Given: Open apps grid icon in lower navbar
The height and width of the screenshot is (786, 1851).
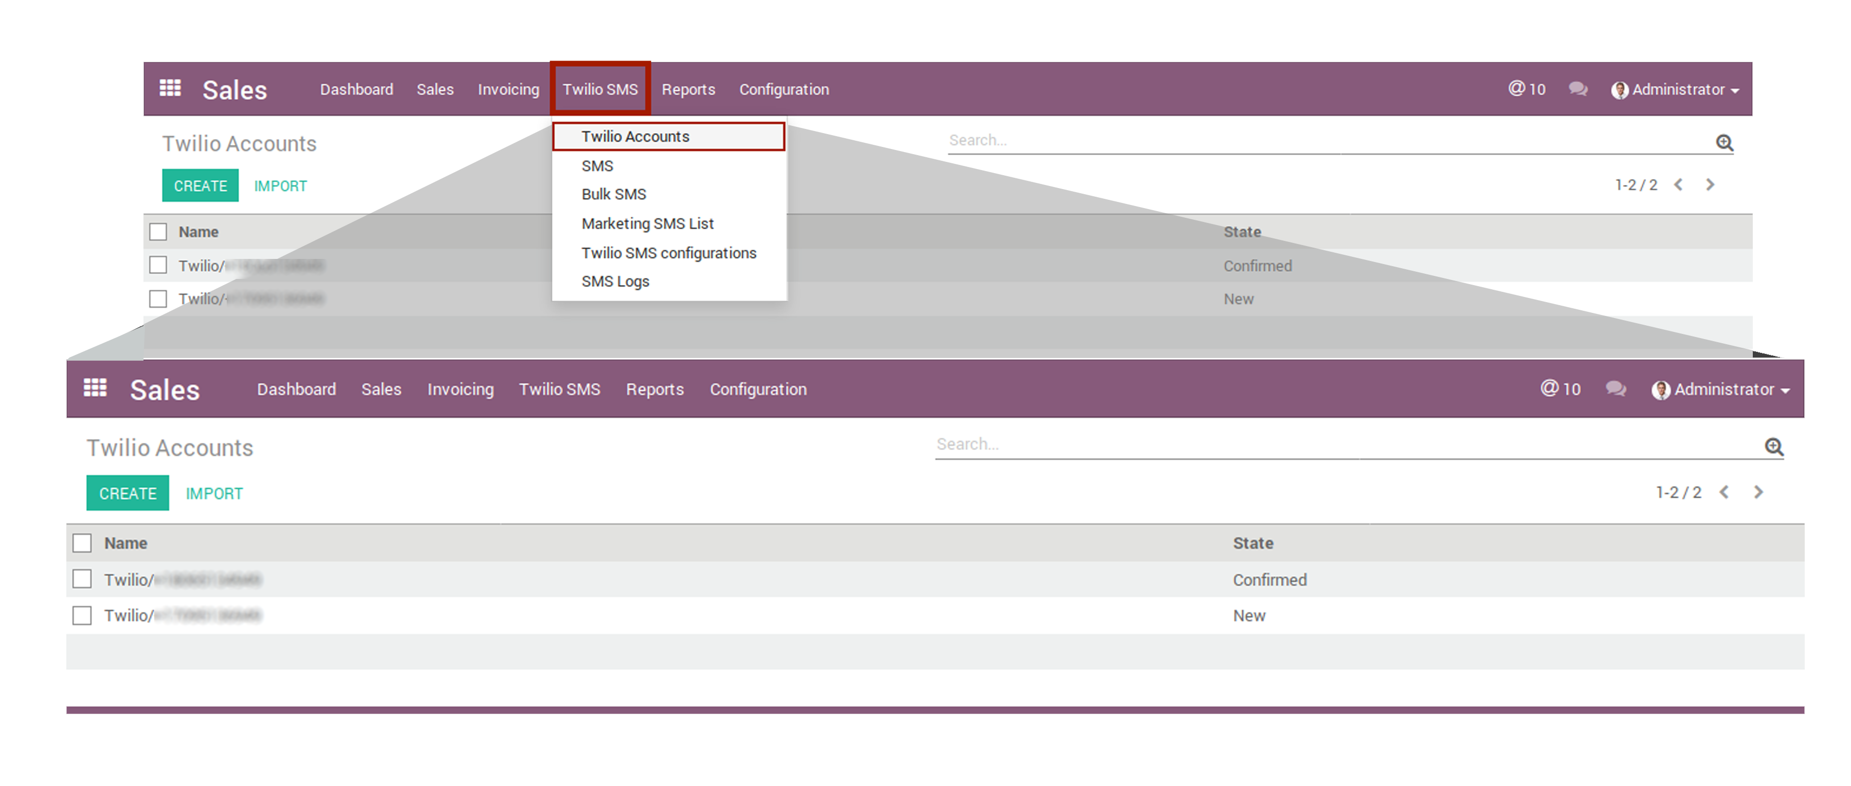Looking at the screenshot, I should 95,388.
